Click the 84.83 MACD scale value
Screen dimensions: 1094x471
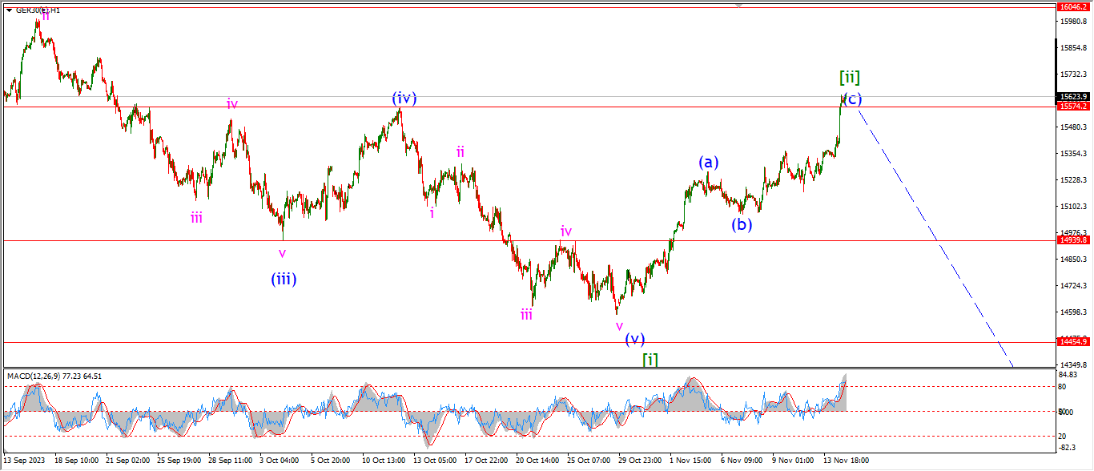1068,373
